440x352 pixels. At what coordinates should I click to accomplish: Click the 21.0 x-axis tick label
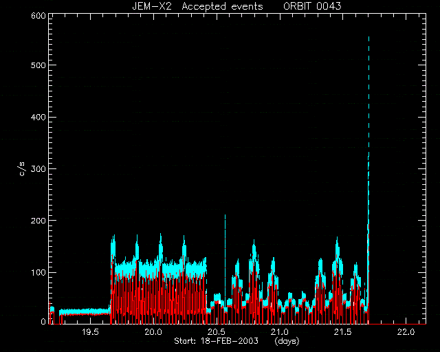click(280, 332)
